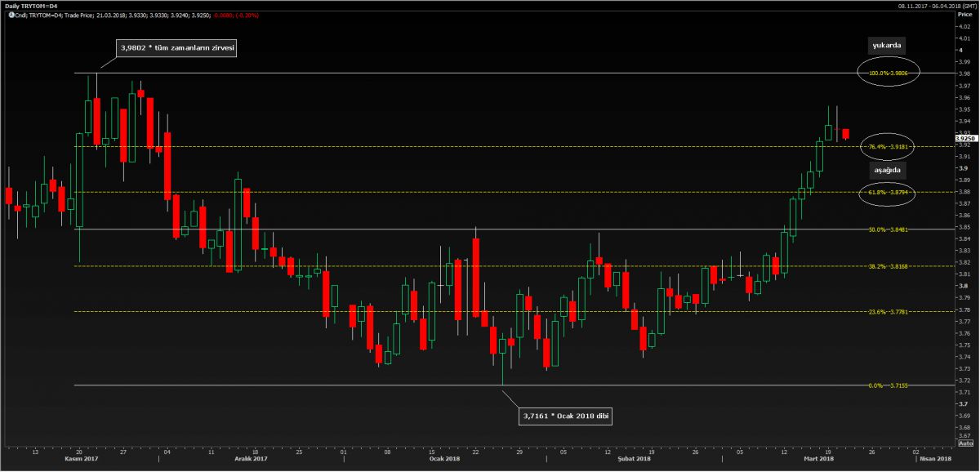Viewport: 980px width, 472px height.
Task: Click the '50.0%~3.8481' Fibonacci level label
Action: click(889, 229)
